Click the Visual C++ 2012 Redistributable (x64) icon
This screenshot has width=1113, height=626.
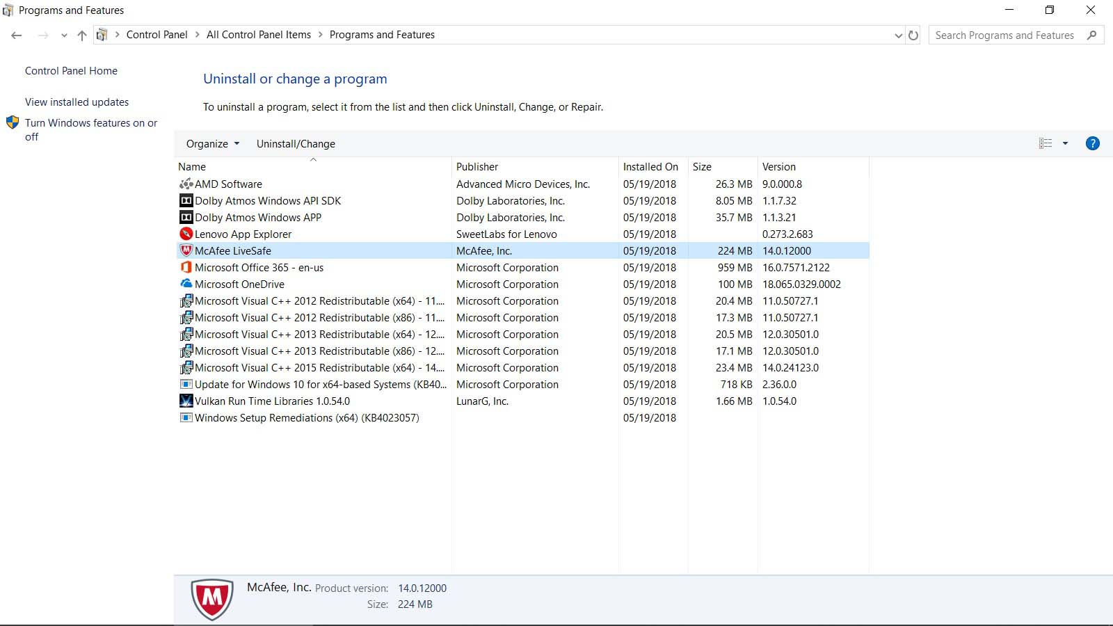point(186,301)
